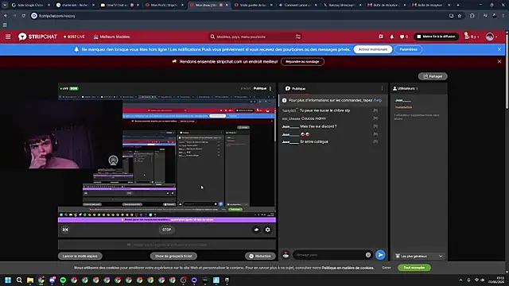The width and height of the screenshot is (509, 286).
Task: Switch to 'Aide Google Chrome' browser tab
Action: point(30,5)
